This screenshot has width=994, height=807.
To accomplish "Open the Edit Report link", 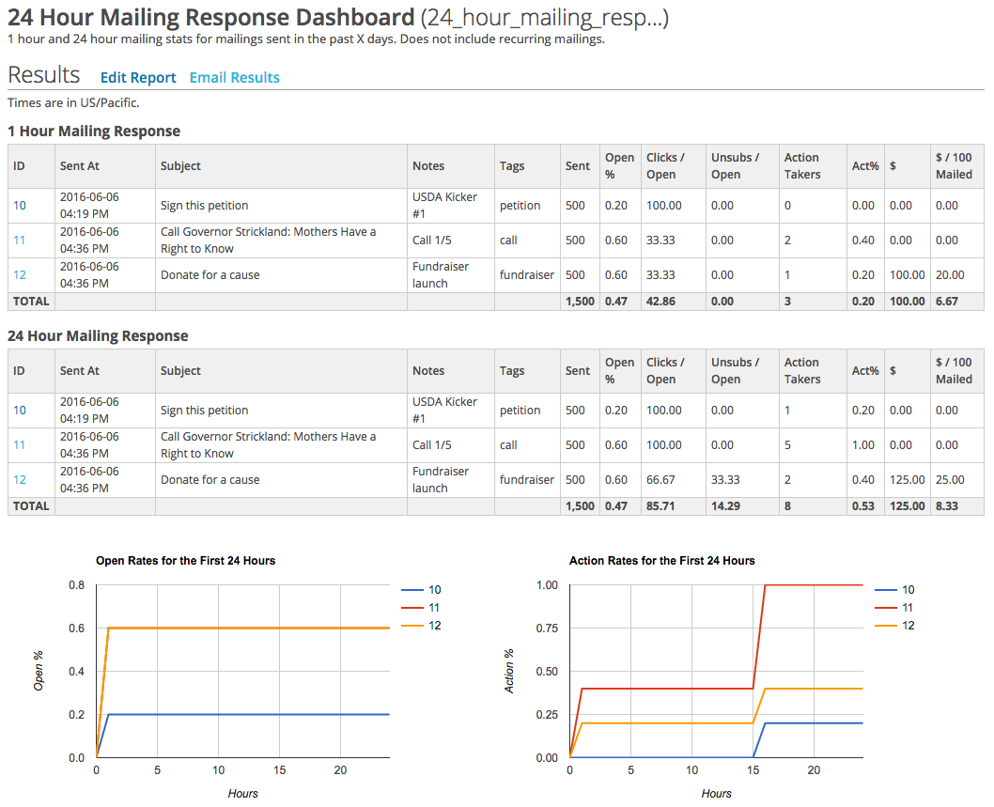I will [x=138, y=77].
